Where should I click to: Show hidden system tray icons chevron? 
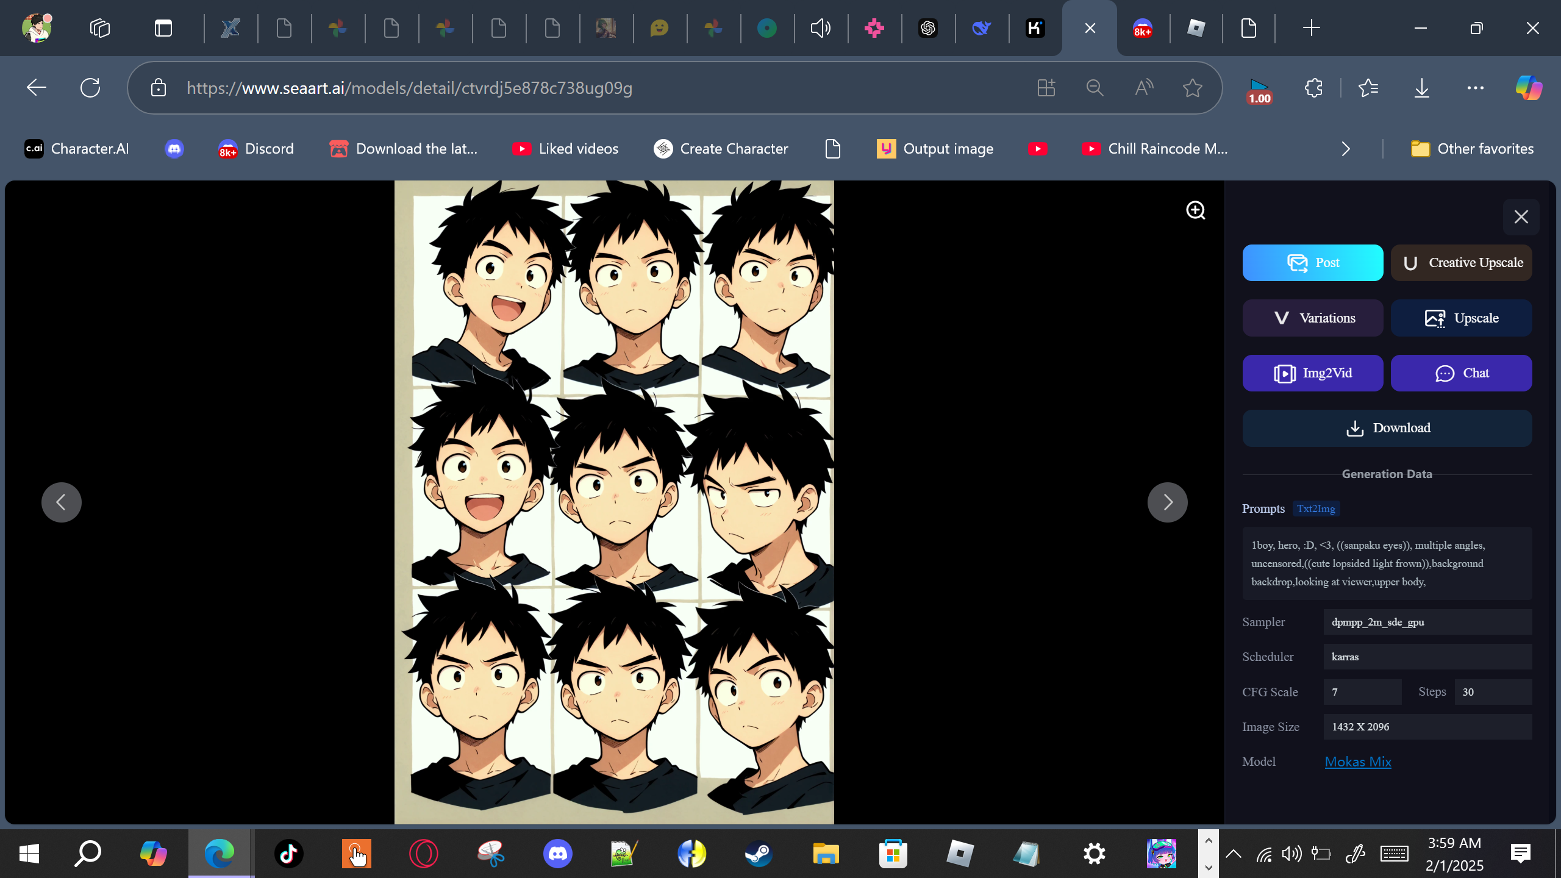pos(1233,854)
